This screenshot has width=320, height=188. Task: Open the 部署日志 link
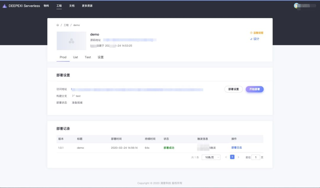click(x=236, y=148)
